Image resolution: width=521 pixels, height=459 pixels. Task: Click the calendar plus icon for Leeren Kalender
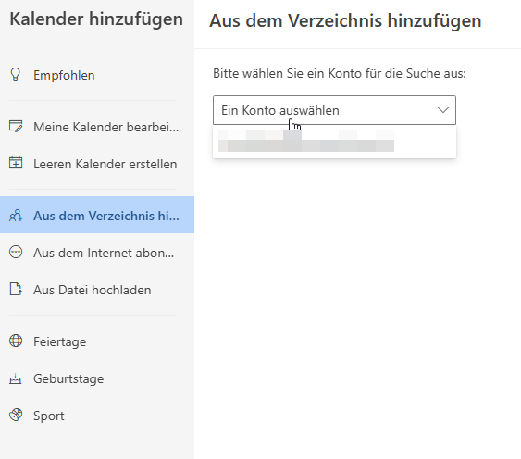pos(16,164)
